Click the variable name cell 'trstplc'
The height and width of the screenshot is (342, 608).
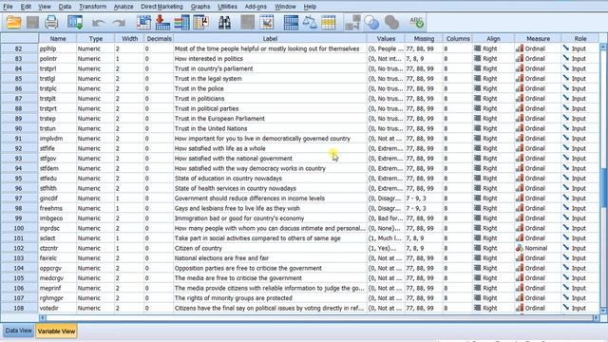57,88
